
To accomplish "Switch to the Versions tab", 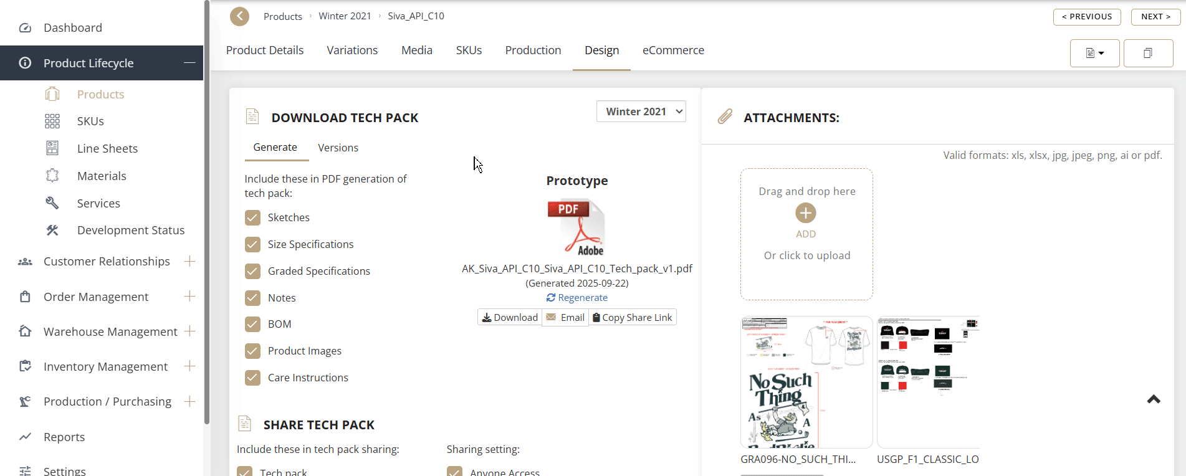I will coord(338,148).
